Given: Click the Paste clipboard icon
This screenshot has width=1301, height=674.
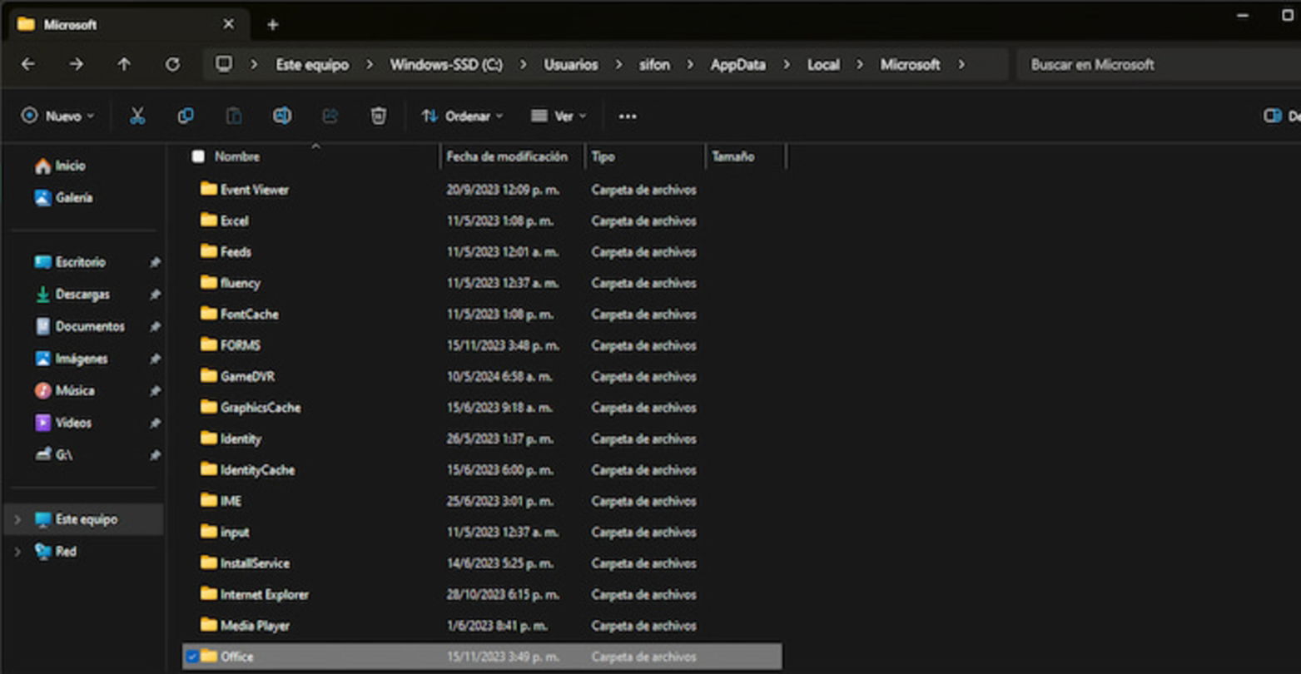Looking at the screenshot, I should (234, 116).
